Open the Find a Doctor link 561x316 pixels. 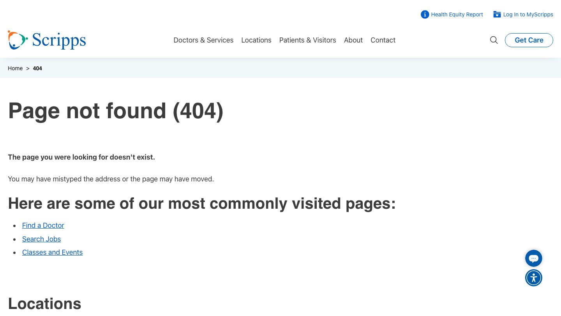(43, 225)
